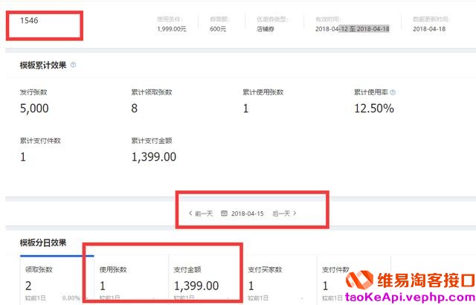Screen dimensions: 476x305
Task: Open help icon beside 模板累计效果 heading
Action: (x=73, y=65)
